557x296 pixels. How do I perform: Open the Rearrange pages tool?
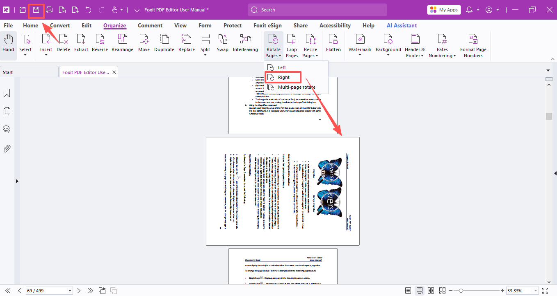(x=122, y=44)
